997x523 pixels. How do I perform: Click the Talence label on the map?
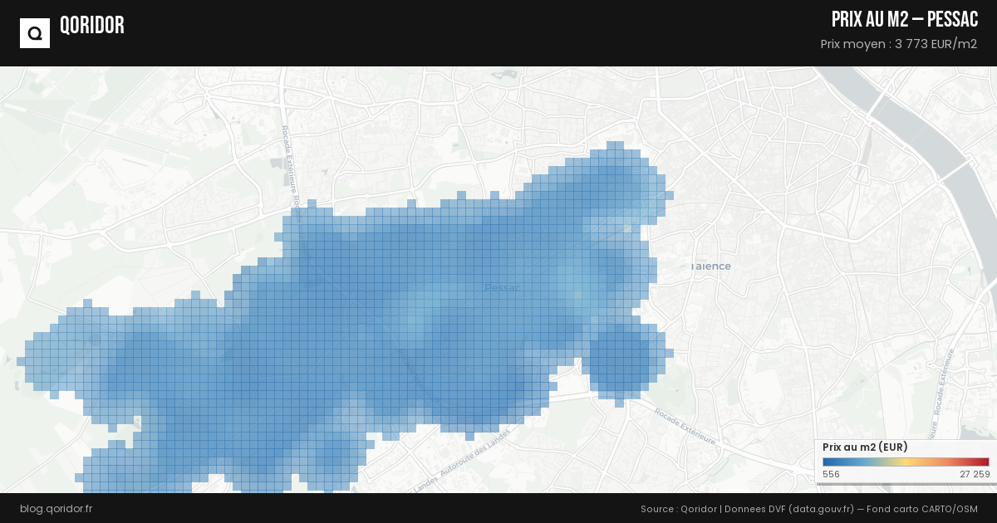tap(710, 266)
